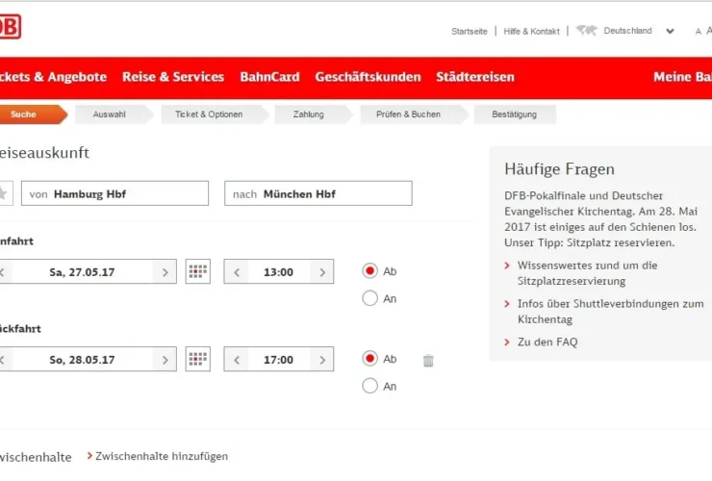Click the DB logo

8,27
